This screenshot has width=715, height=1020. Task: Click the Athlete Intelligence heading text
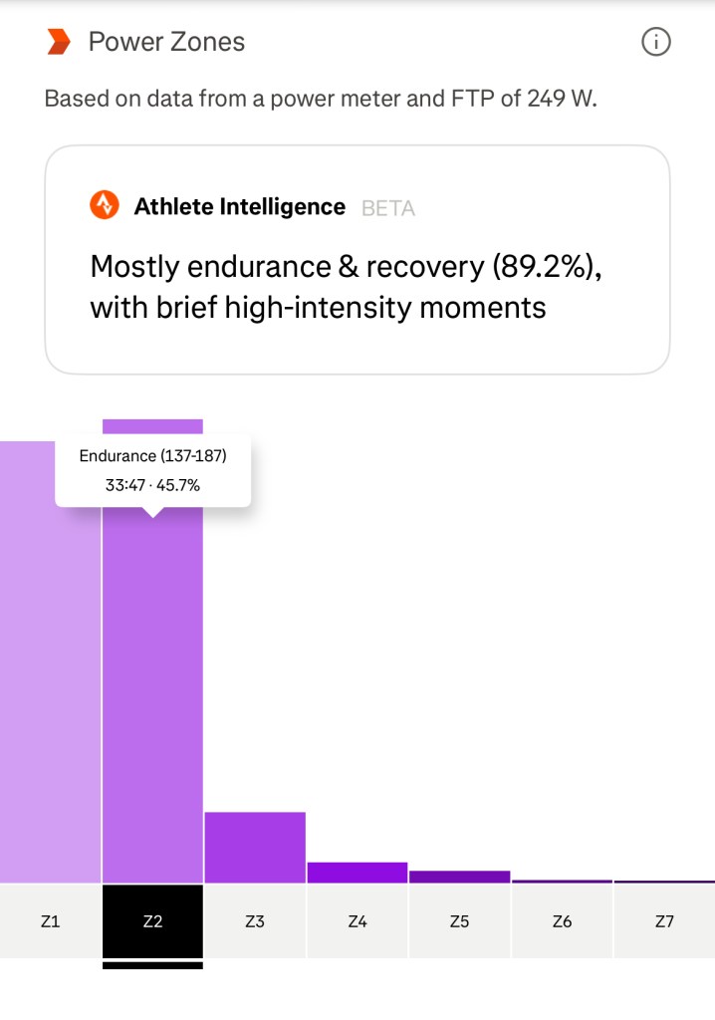tap(239, 207)
